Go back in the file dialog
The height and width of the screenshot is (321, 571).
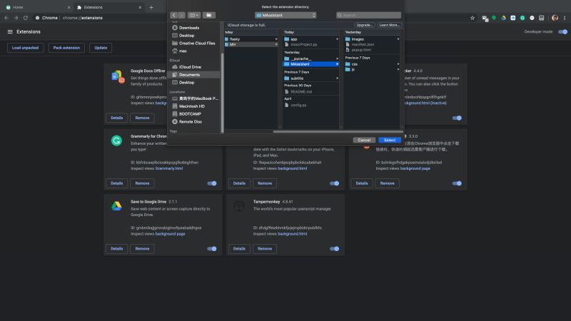coord(173,15)
